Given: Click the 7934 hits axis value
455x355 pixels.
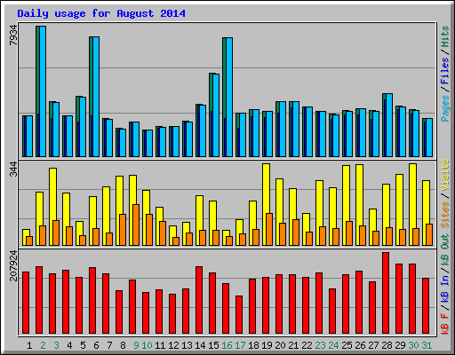Looking at the screenshot, I should pos(13,35).
